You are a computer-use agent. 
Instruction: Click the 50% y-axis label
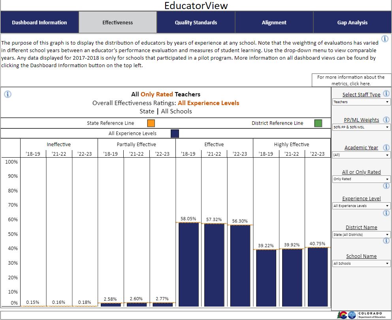pos(13,234)
